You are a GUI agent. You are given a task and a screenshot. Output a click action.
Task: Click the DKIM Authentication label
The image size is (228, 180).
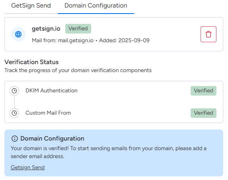[51, 91]
